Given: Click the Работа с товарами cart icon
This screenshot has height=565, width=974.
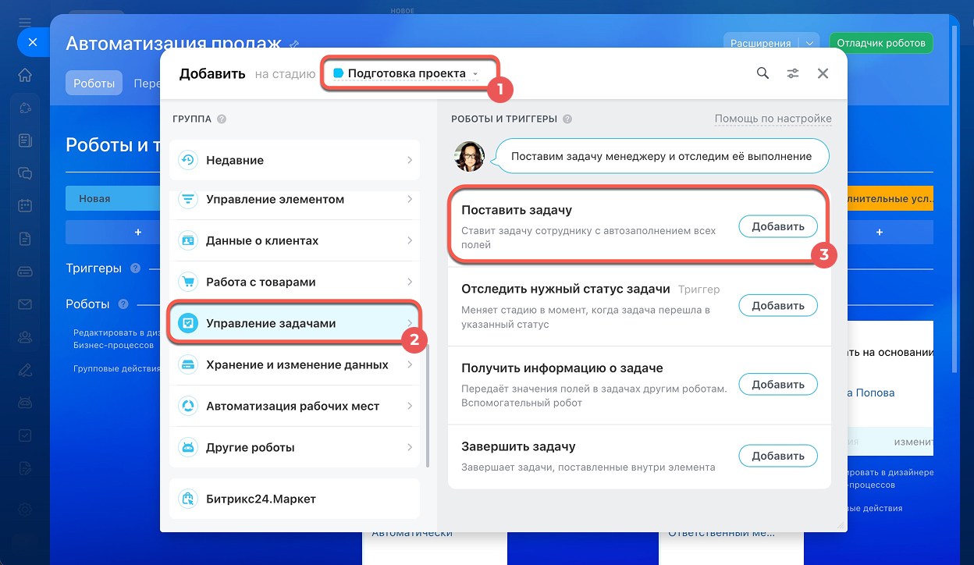Looking at the screenshot, I should point(187,282).
